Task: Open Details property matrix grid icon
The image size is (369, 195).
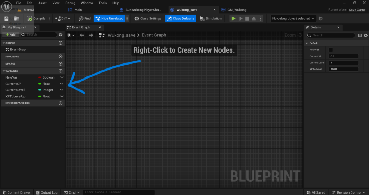Action: point(360,35)
